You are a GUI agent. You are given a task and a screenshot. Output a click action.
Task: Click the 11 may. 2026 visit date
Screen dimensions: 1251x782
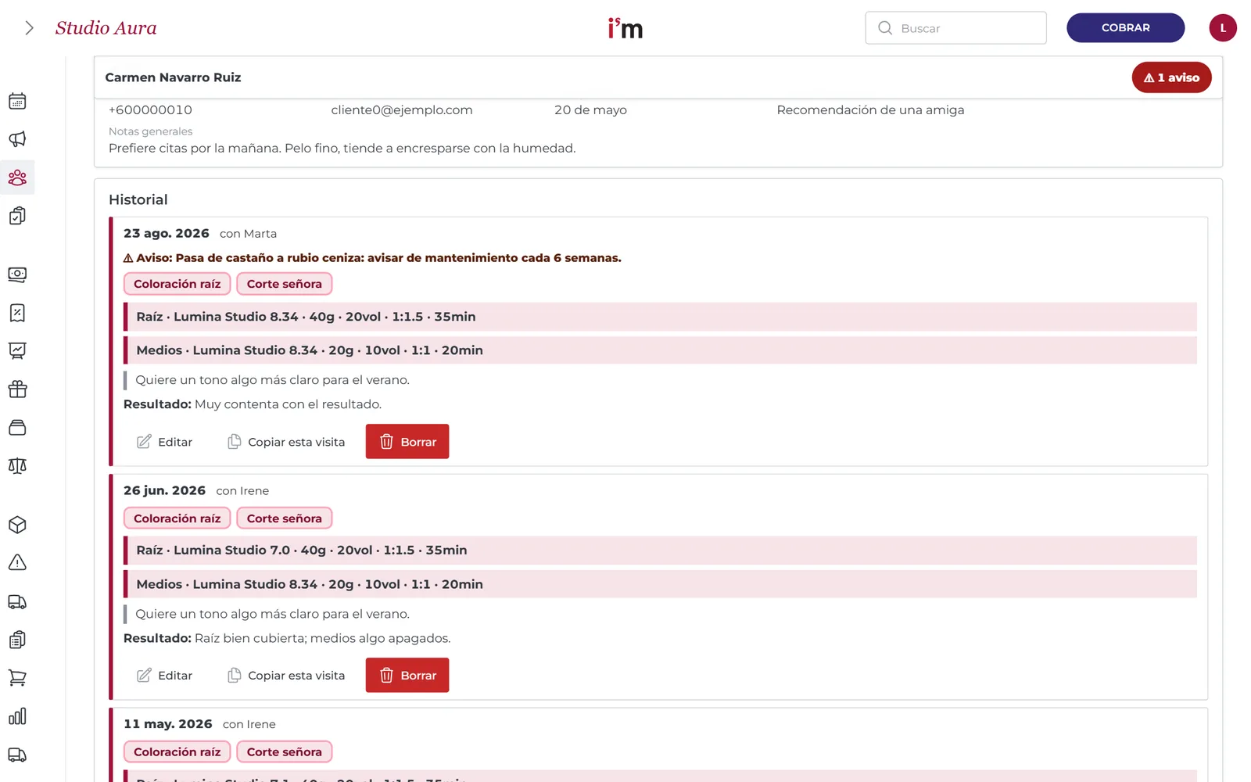[168, 724]
